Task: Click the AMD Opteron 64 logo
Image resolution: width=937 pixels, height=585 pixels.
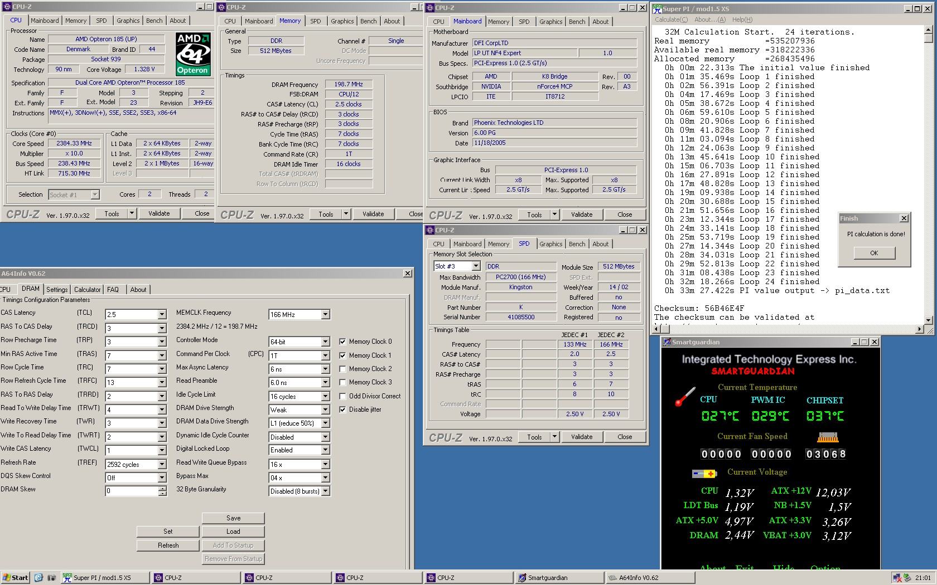Action: (193, 53)
